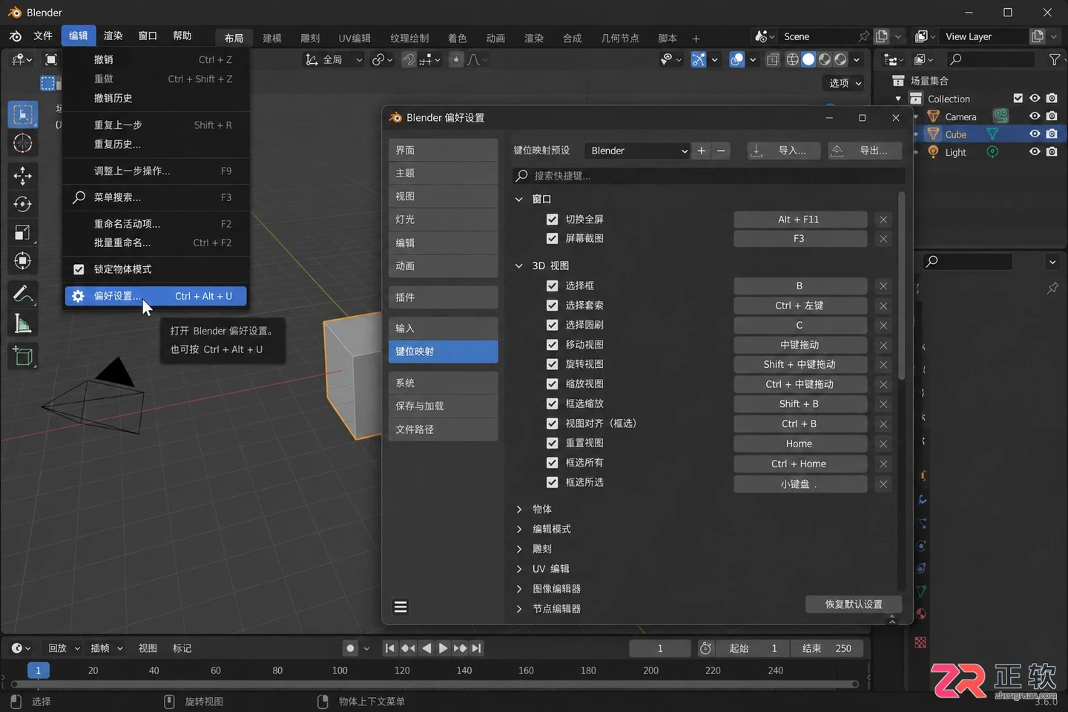Uncheck the 重置视图 keymap checkbox
This screenshot has height=712, width=1068.
[552, 443]
